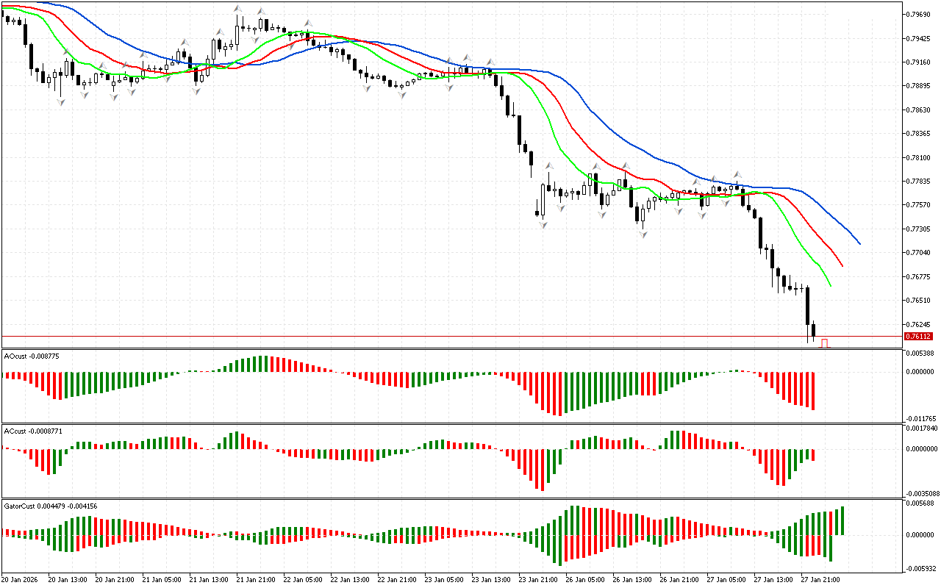Click the last red bar in the AOcust histogram

pos(814,390)
